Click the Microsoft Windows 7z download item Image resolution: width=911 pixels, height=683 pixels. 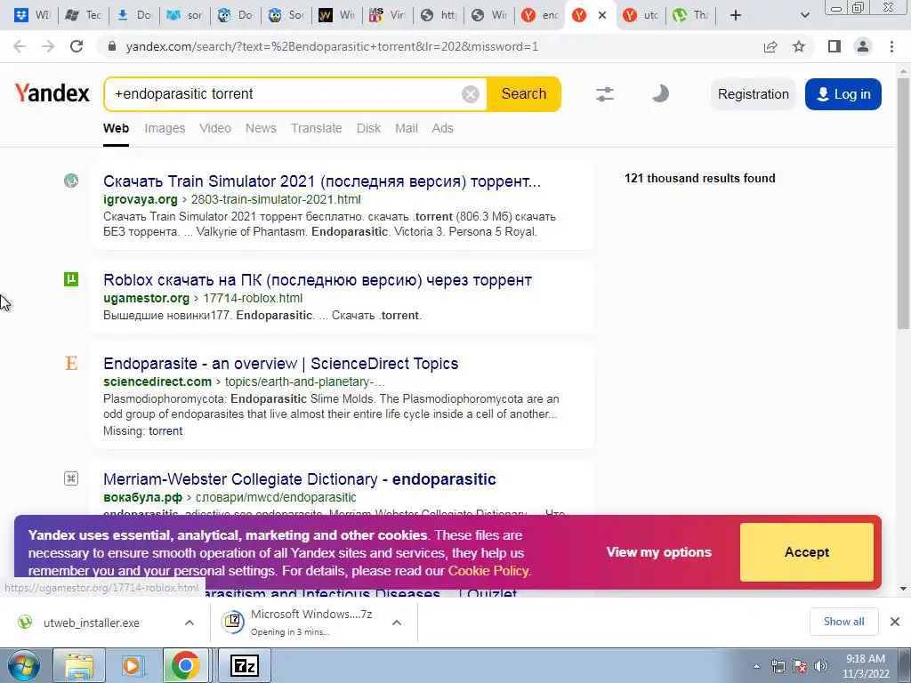(x=310, y=622)
